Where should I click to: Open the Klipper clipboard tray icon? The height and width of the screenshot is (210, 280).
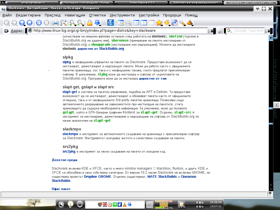point(110,205)
